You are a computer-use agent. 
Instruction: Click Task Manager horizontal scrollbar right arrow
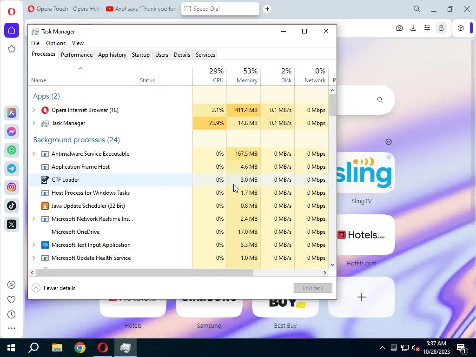click(x=325, y=272)
